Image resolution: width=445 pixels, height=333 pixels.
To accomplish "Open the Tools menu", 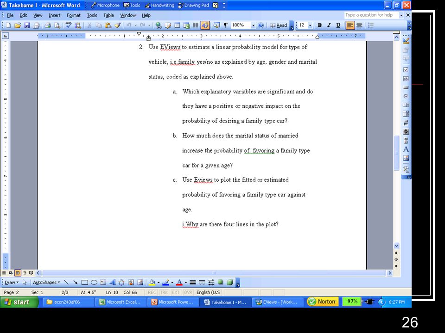I will click(92, 15).
